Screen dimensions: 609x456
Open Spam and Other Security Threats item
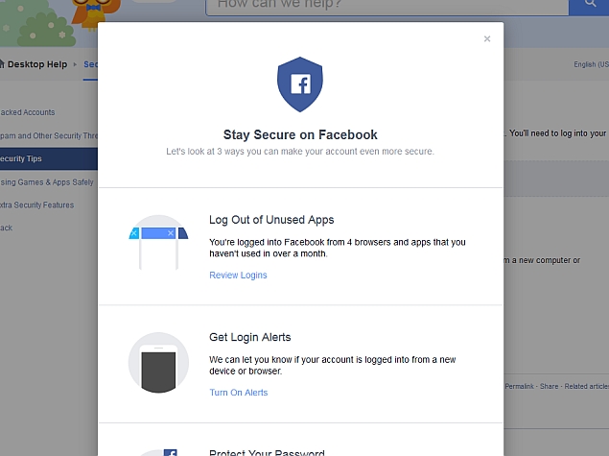pyautogui.click(x=49, y=135)
